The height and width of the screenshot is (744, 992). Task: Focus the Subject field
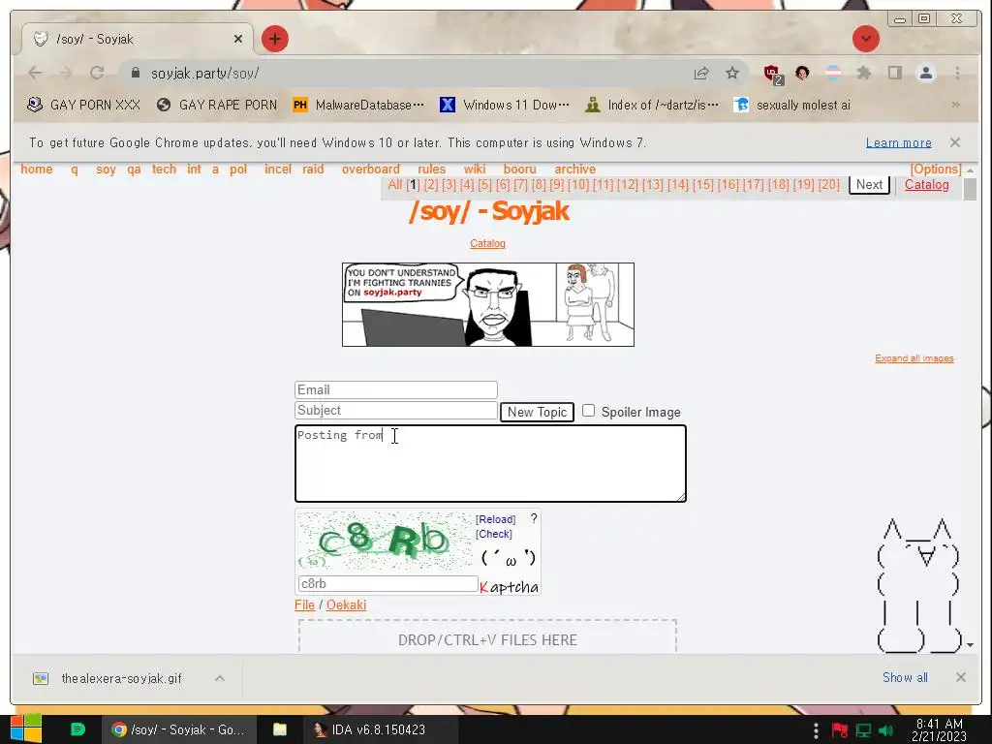(396, 411)
